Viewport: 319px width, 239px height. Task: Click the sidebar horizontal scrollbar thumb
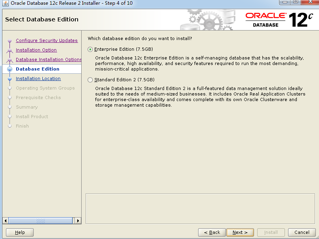(x=40, y=221)
